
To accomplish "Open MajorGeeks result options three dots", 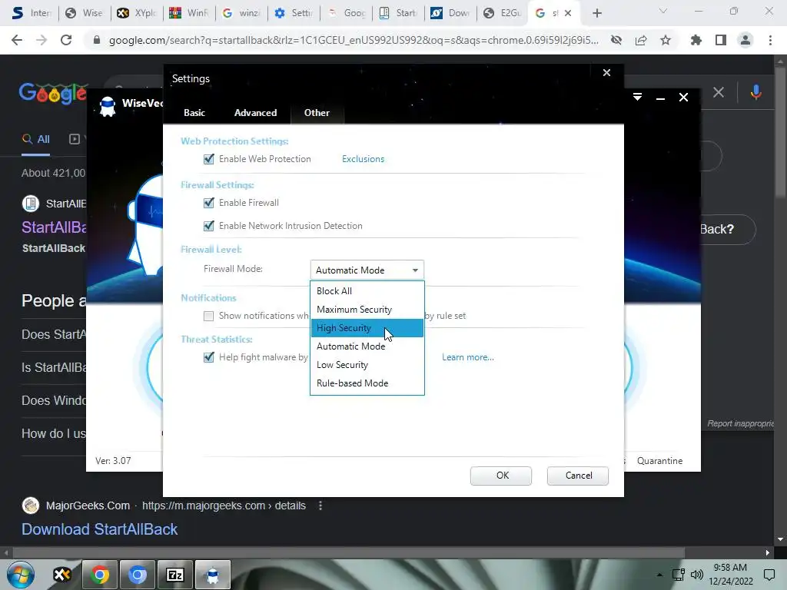I will pyautogui.click(x=320, y=505).
